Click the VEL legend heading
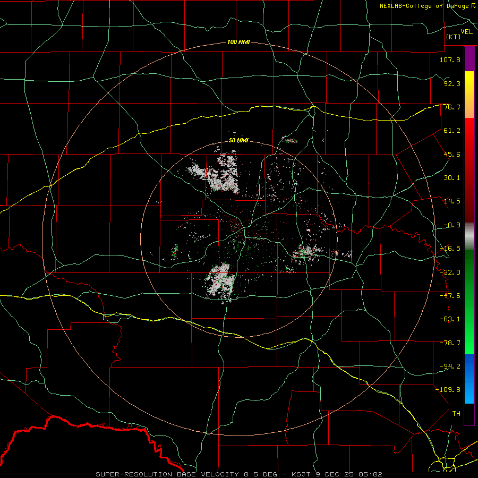478x478 pixels. coord(466,32)
